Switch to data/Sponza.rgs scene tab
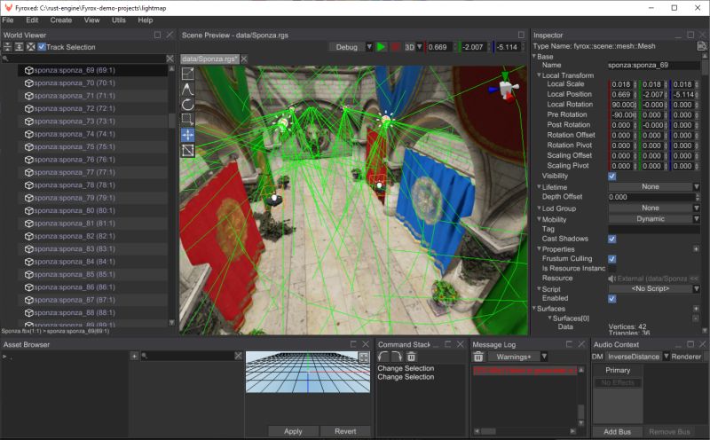710x440 pixels. point(209,59)
